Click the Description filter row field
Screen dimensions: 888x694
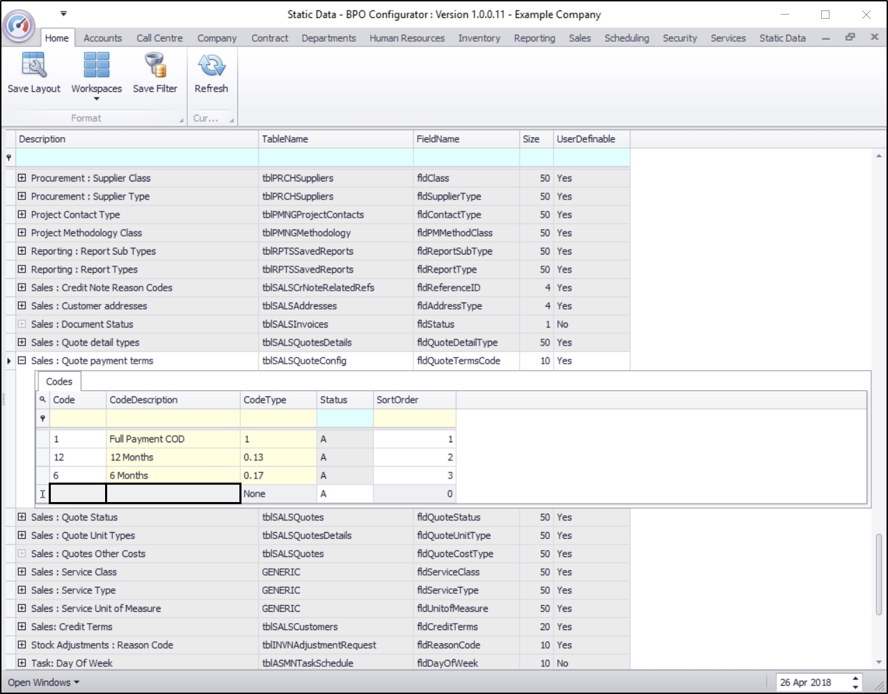click(136, 158)
